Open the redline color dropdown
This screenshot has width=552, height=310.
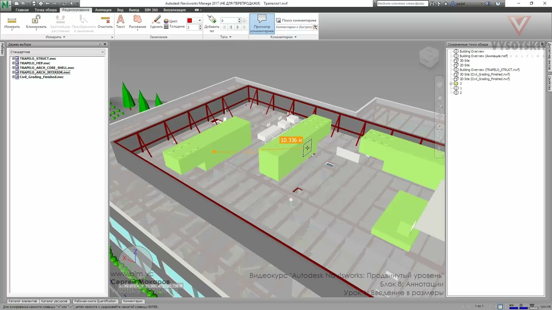click(199, 21)
